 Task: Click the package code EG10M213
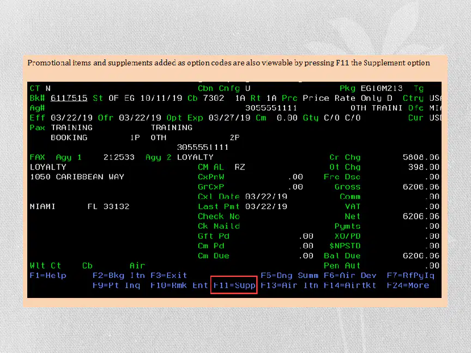tap(382, 88)
